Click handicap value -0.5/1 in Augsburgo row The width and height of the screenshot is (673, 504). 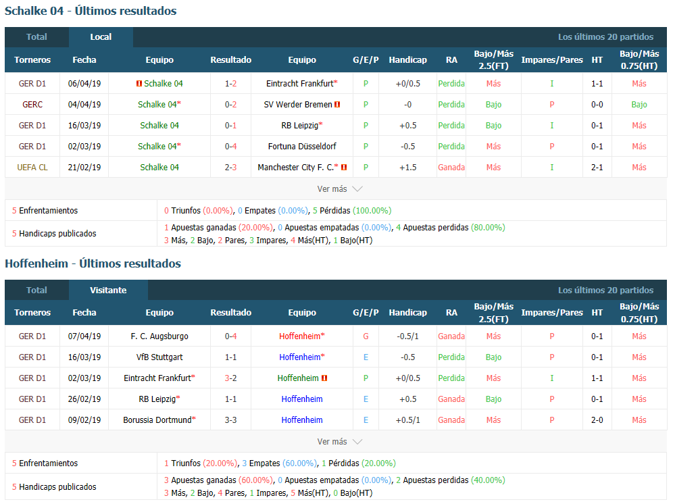pyautogui.click(x=407, y=336)
